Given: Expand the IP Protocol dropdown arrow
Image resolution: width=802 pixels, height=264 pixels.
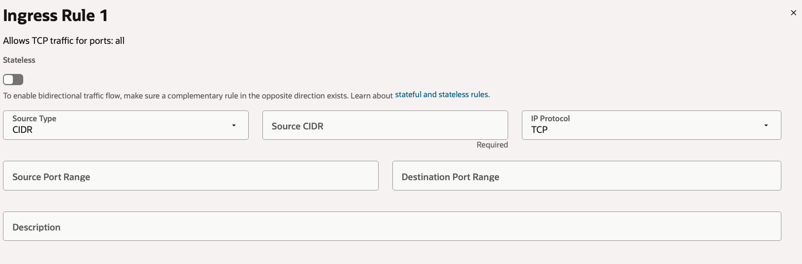Looking at the screenshot, I should (x=766, y=125).
